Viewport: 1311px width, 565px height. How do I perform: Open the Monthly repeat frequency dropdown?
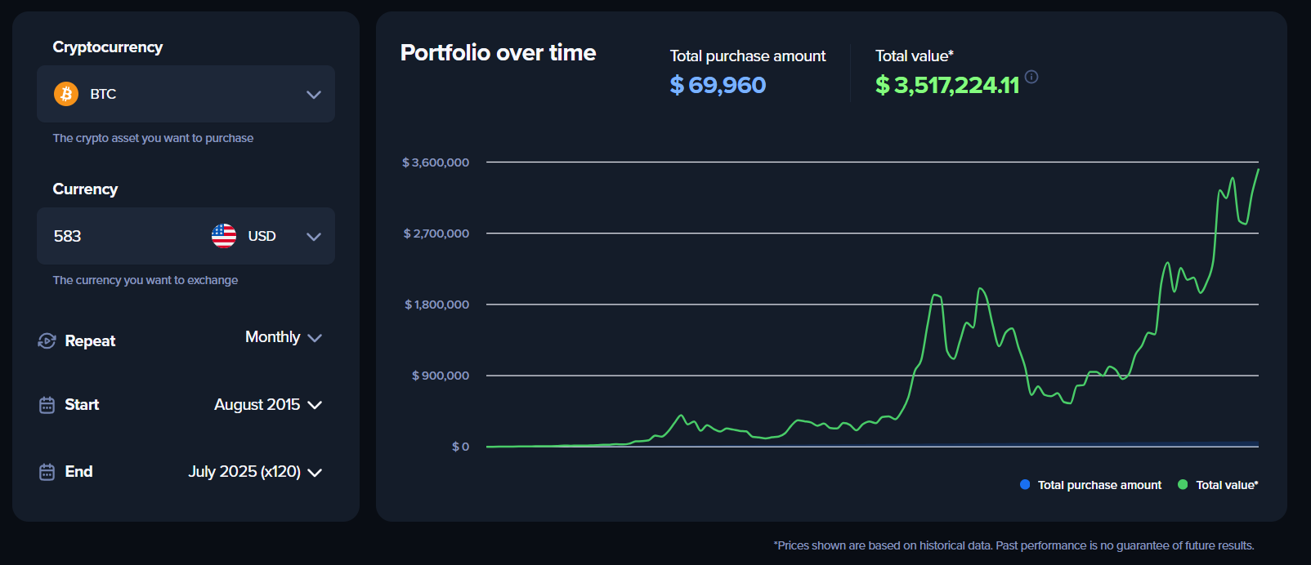[x=283, y=337]
